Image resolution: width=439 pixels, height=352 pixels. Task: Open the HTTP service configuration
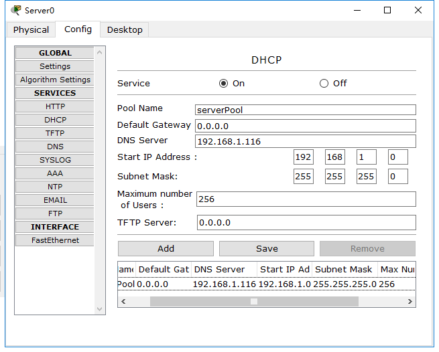click(x=55, y=106)
